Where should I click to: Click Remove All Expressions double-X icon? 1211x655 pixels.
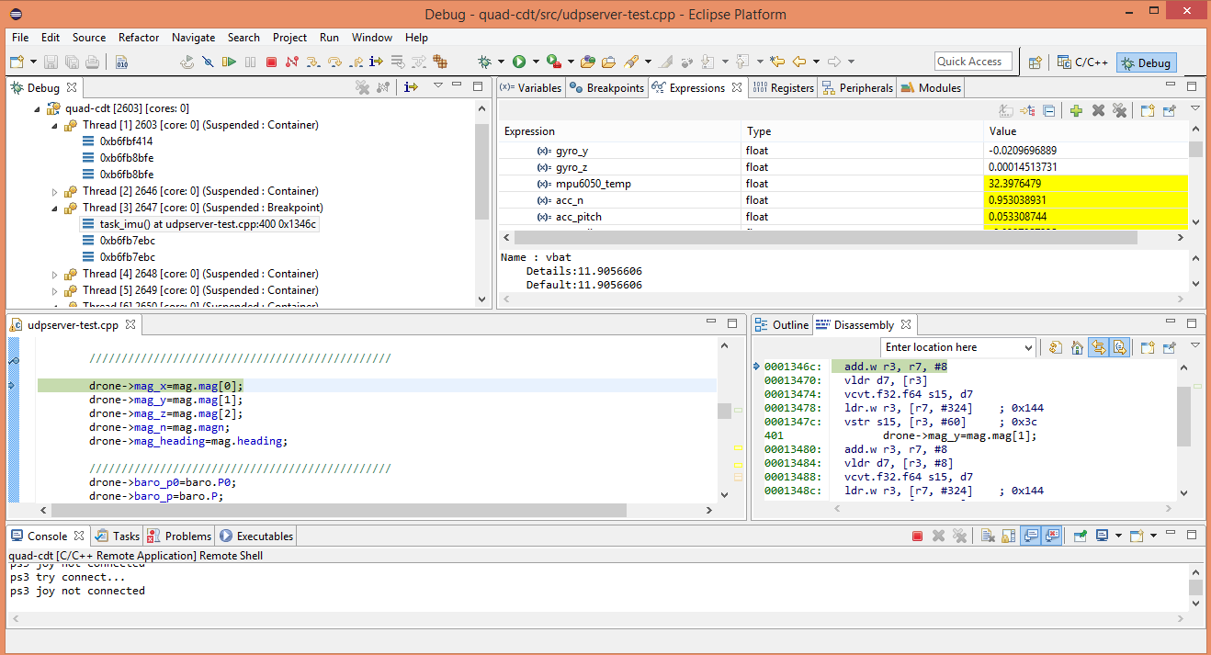pyautogui.click(x=1119, y=111)
